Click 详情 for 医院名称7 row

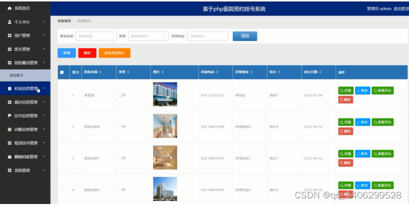tap(346, 153)
